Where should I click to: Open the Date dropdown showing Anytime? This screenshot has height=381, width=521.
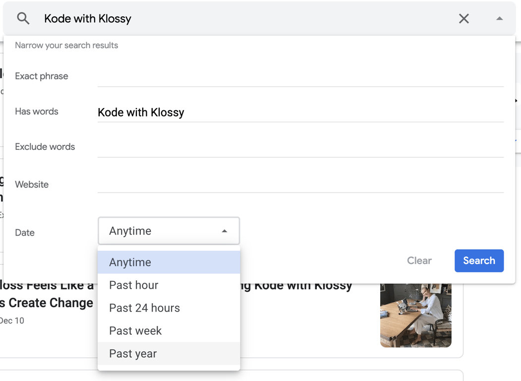(169, 231)
